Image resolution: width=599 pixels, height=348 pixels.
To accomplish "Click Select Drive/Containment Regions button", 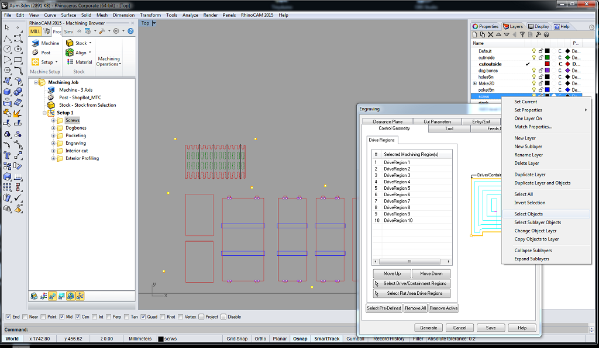I will point(412,284).
